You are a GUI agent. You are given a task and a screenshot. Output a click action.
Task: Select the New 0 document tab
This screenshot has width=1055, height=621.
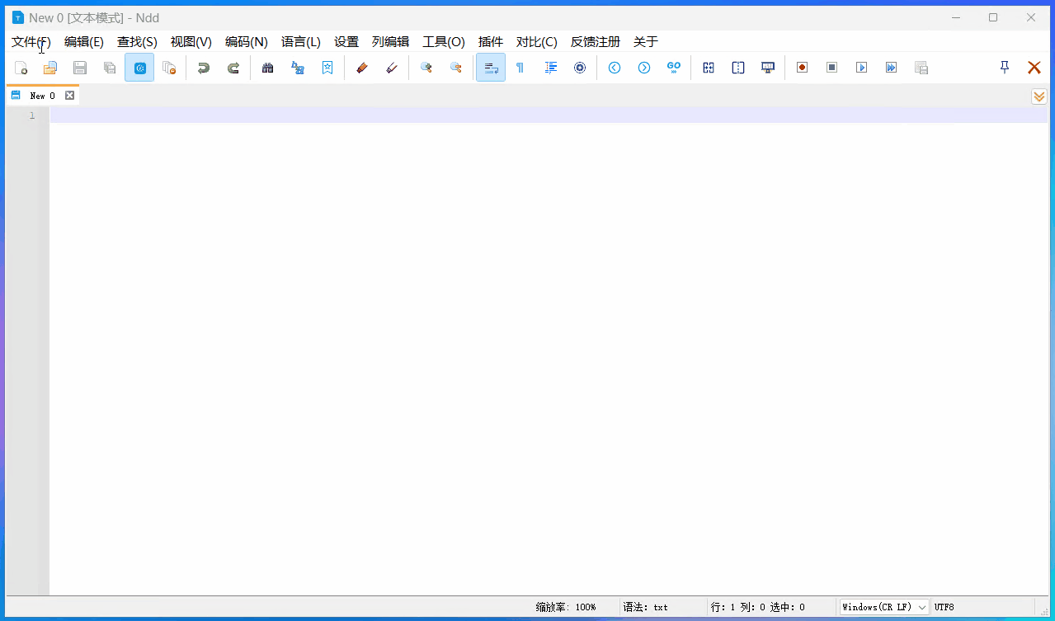(43, 96)
